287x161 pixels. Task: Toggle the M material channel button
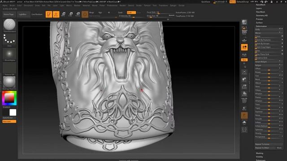pos(109,13)
